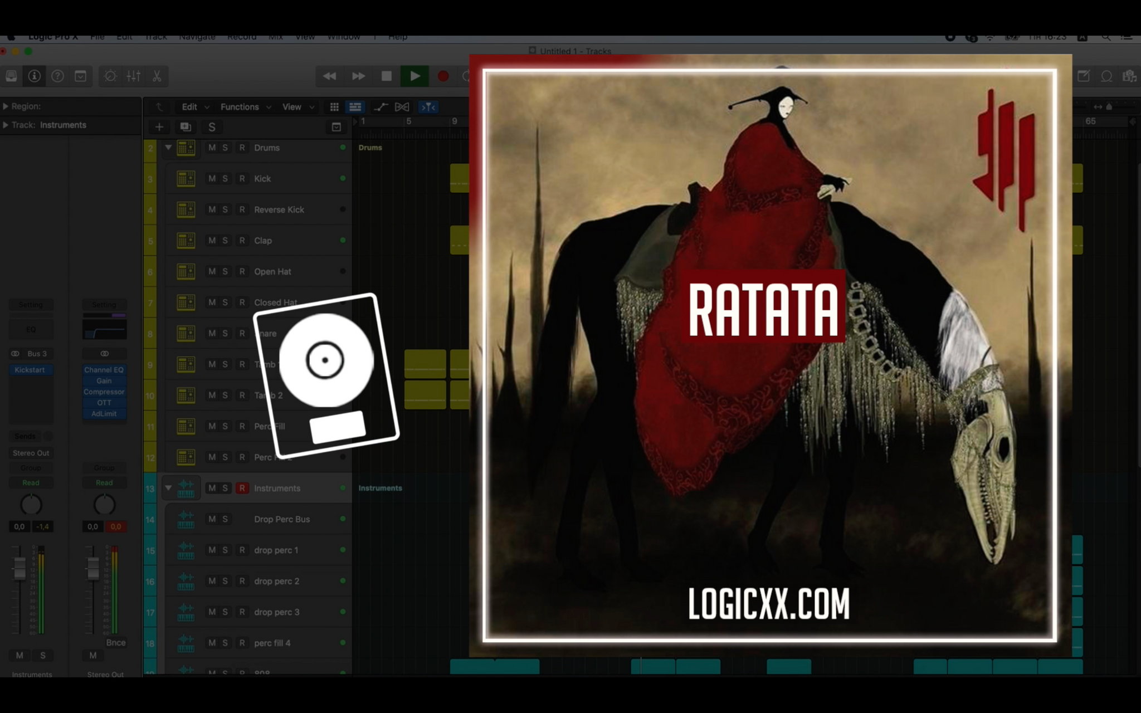Open the Channel EQ plug-in slot
Image resolution: width=1141 pixels, height=713 pixels.
click(x=104, y=370)
